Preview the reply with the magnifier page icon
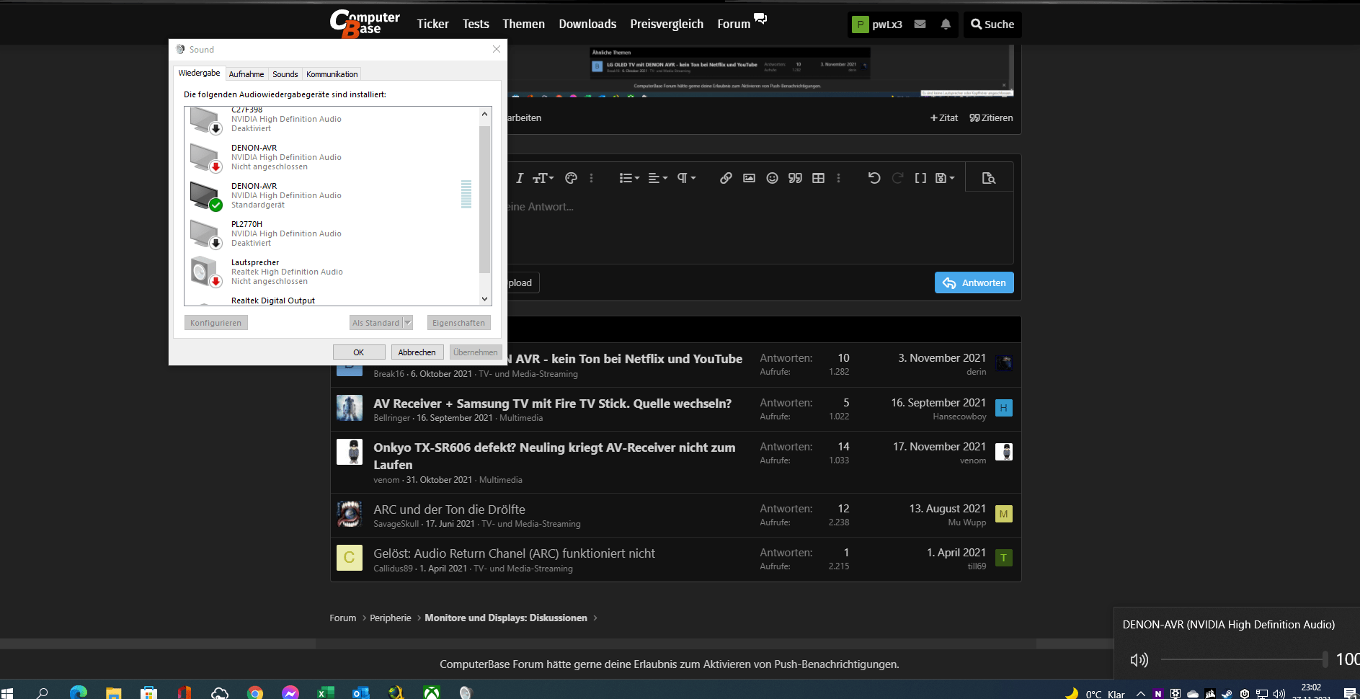Screen dimensions: 1360x699 coord(989,178)
